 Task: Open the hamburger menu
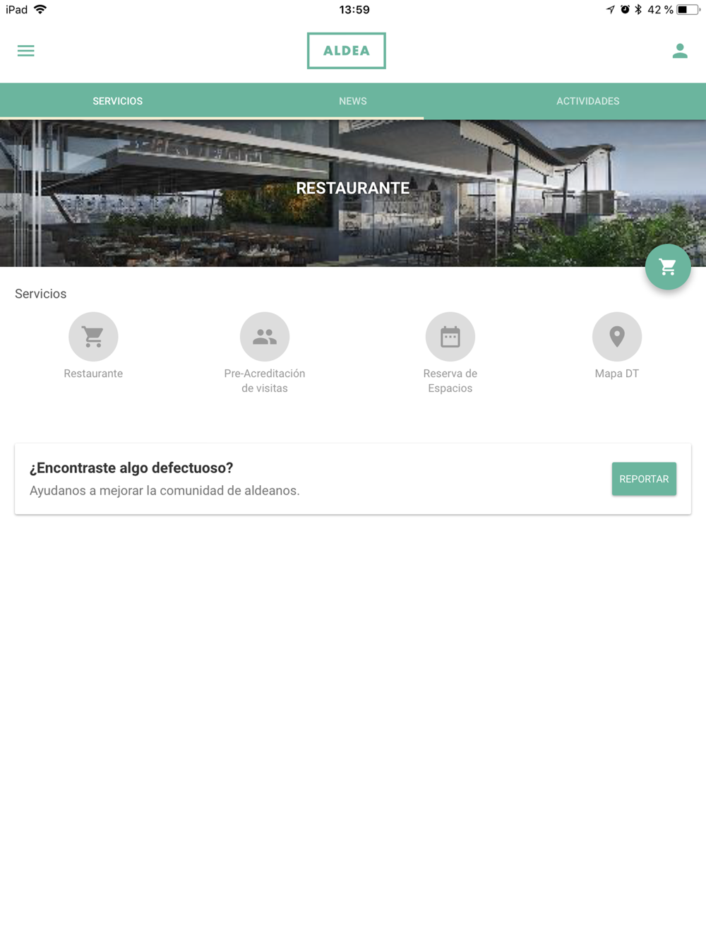(26, 51)
